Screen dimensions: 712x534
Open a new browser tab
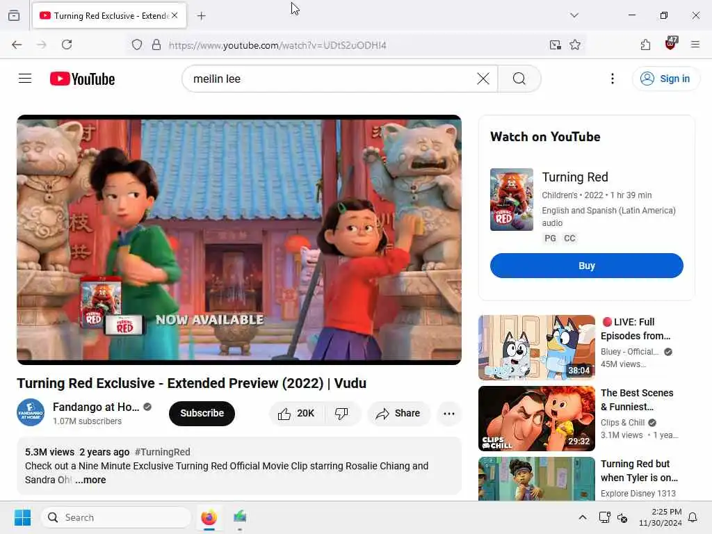202,16
